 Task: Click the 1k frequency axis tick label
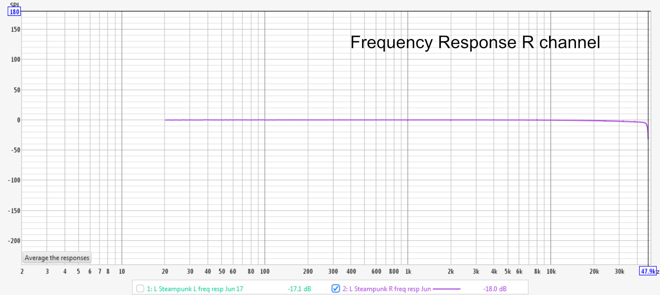(409, 272)
